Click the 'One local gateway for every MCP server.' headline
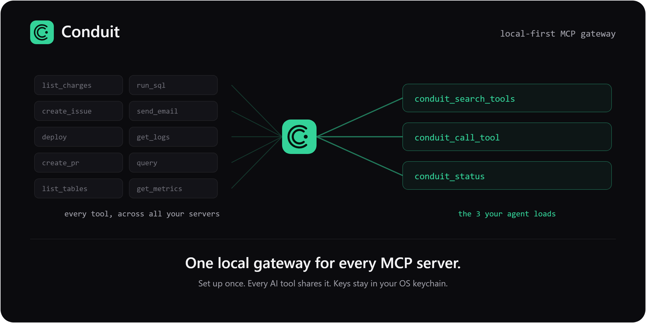The image size is (646, 323). [323, 263]
